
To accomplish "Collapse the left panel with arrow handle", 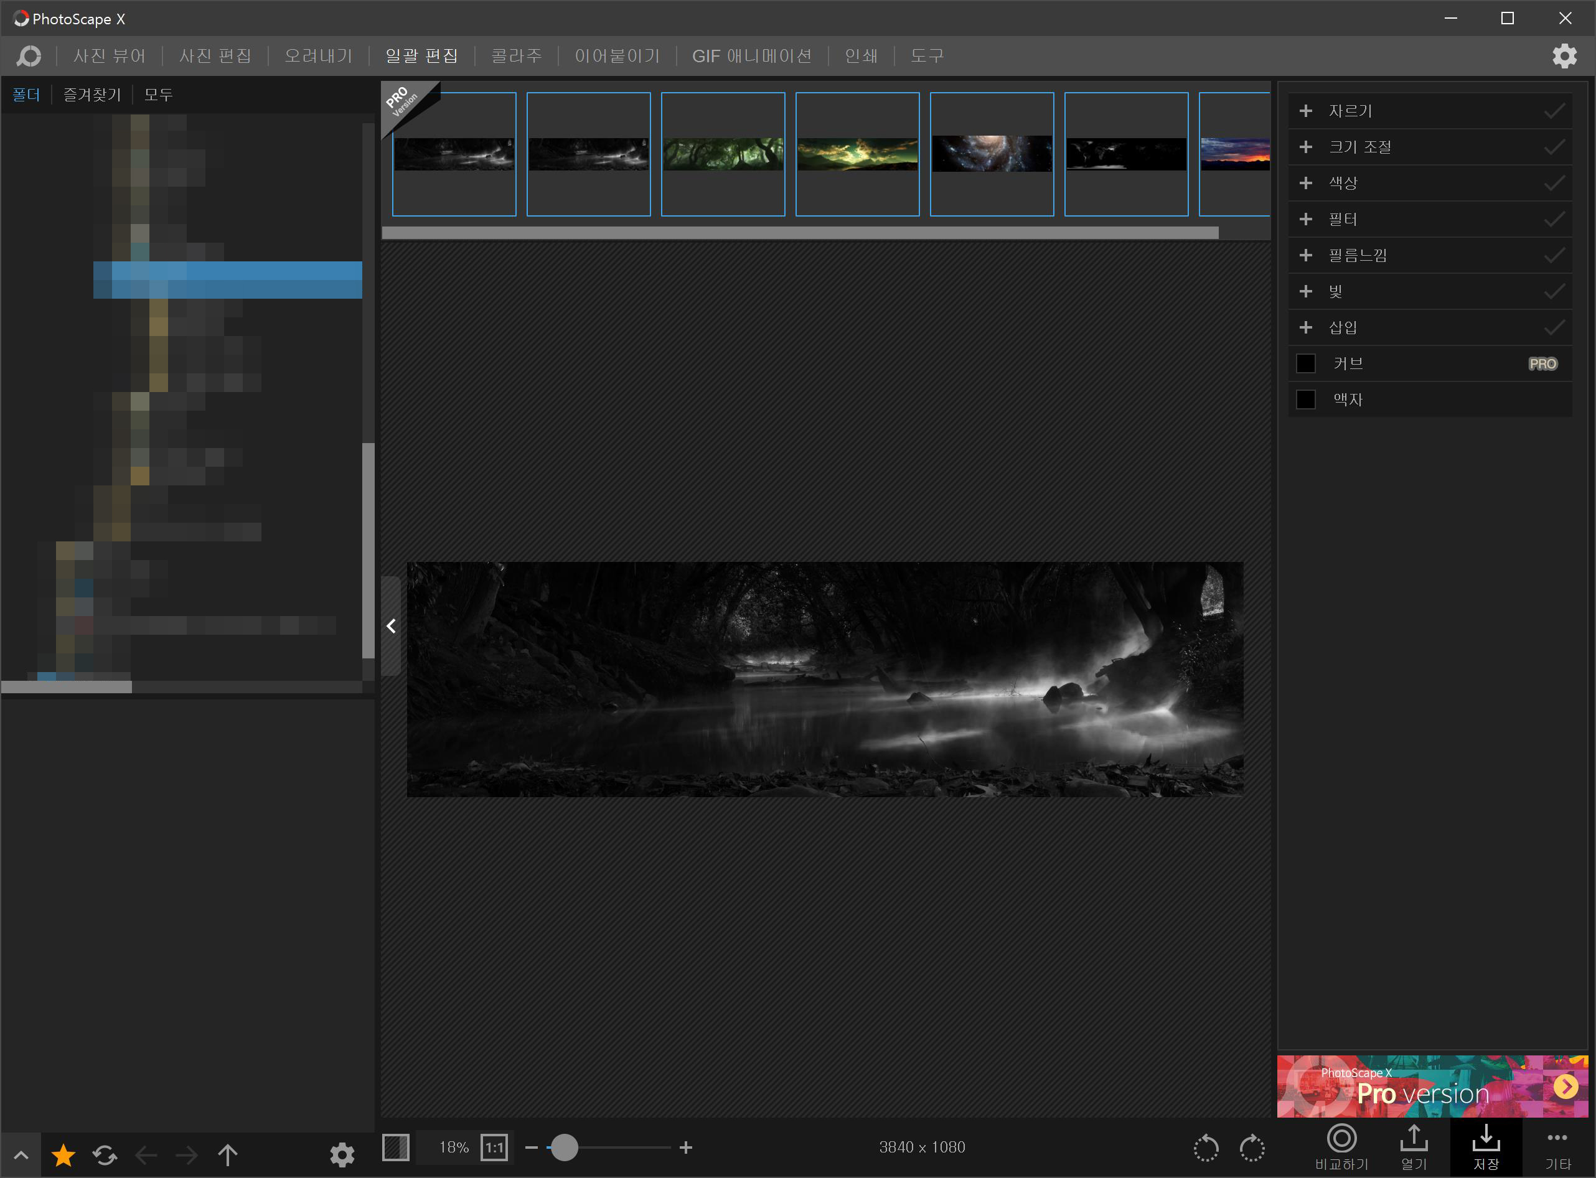I will pyautogui.click(x=391, y=626).
